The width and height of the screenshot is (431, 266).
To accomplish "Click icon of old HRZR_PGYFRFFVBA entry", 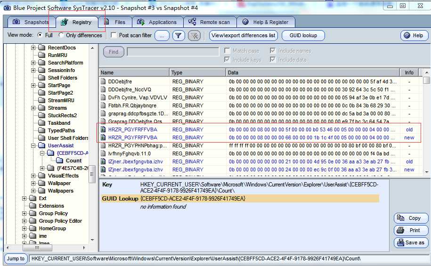I will point(103,129).
